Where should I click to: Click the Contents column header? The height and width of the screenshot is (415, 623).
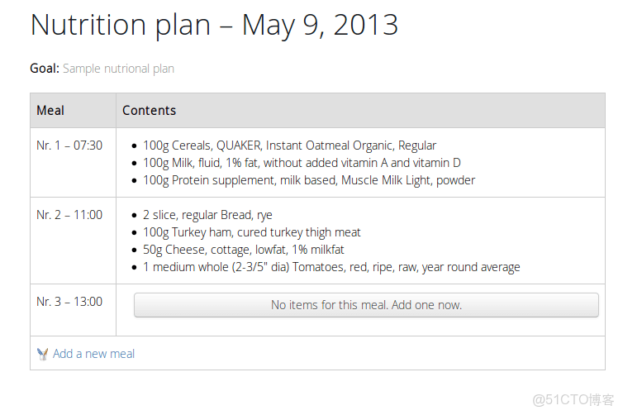tap(149, 111)
